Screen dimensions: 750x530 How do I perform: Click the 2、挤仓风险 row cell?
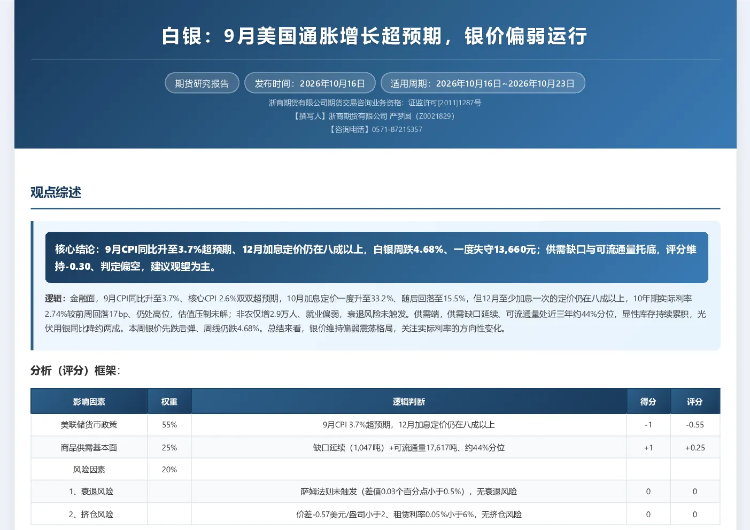coord(89,515)
